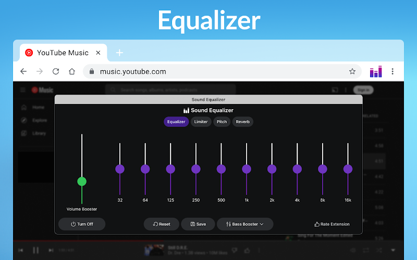Open the Reverb tab
Screen dimensions: 417x260
click(x=242, y=122)
